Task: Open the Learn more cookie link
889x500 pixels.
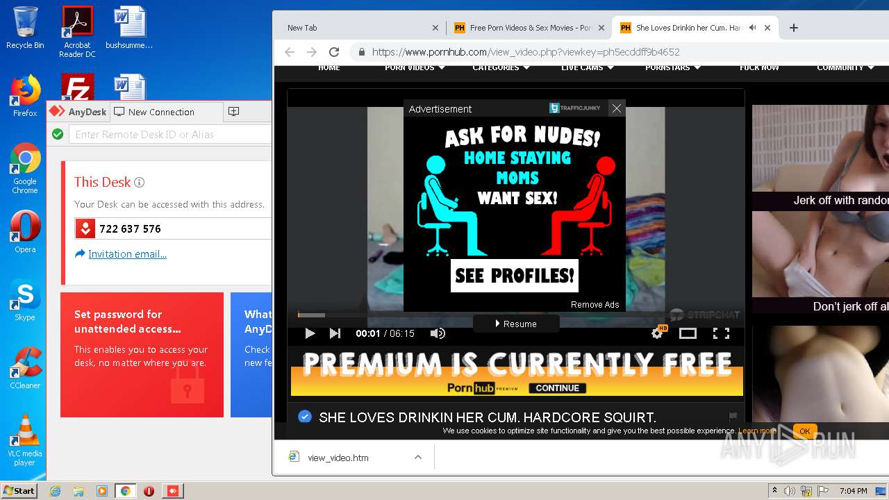Action: (757, 431)
